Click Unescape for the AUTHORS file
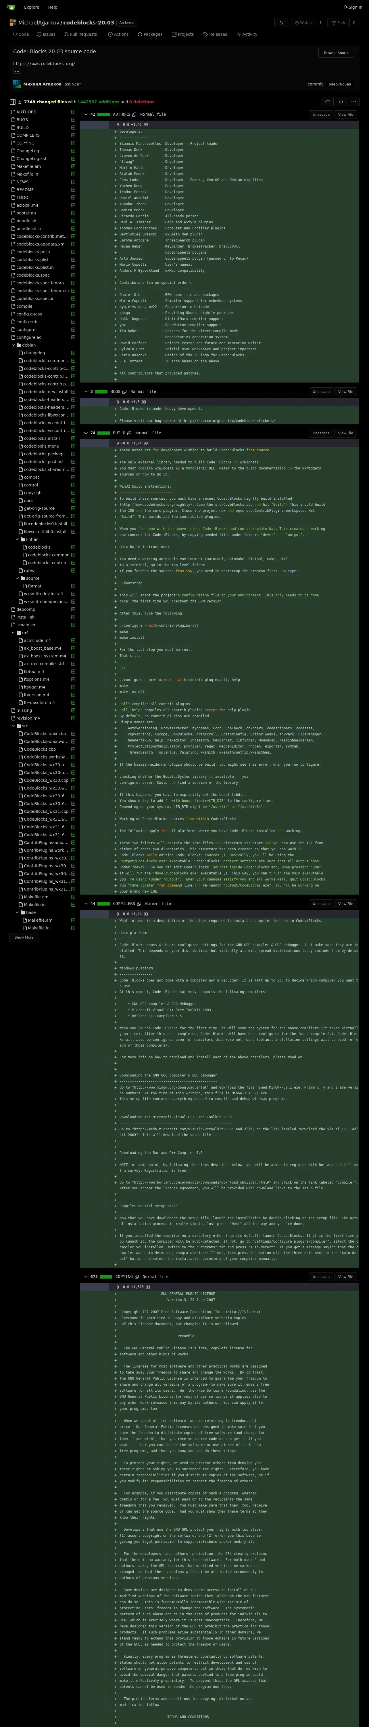Image resolution: width=369 pixels, height=1727 pixels. coord(321,115)
